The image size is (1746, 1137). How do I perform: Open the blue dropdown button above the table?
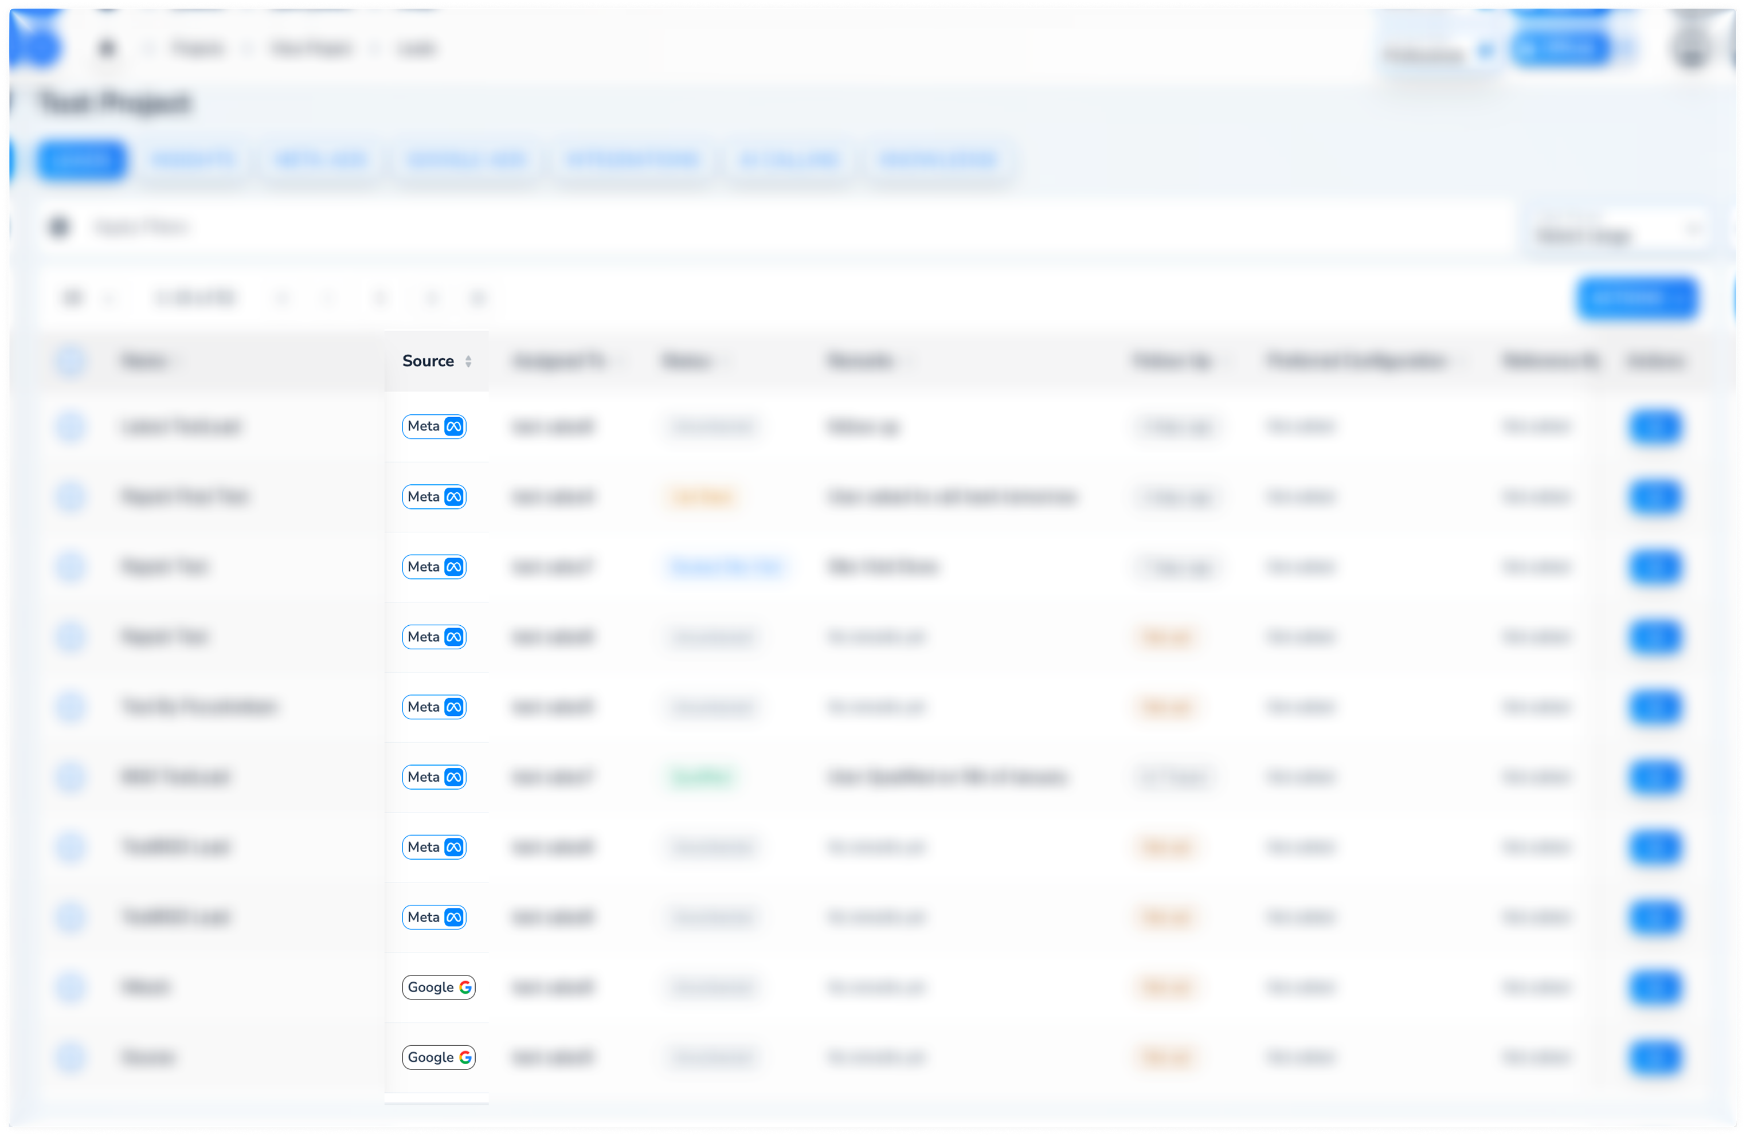1638,298
